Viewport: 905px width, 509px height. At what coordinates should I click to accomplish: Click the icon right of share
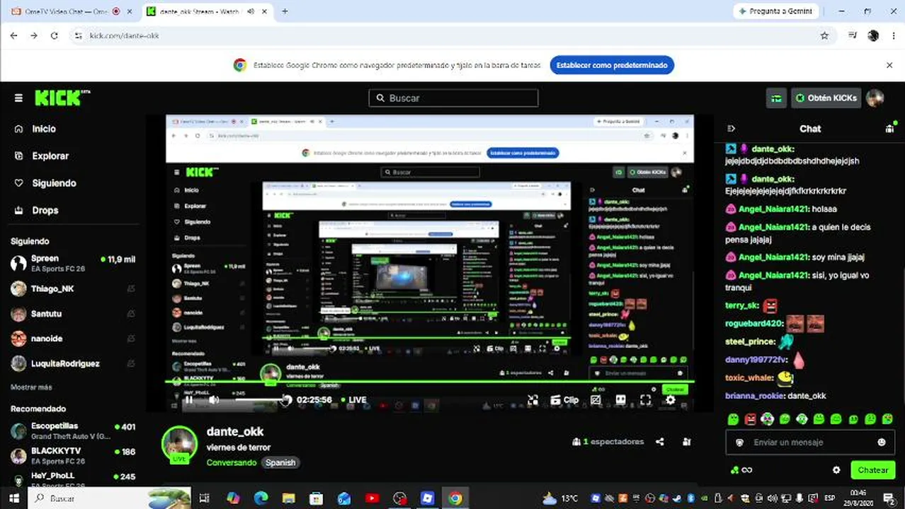click(686, 442)
